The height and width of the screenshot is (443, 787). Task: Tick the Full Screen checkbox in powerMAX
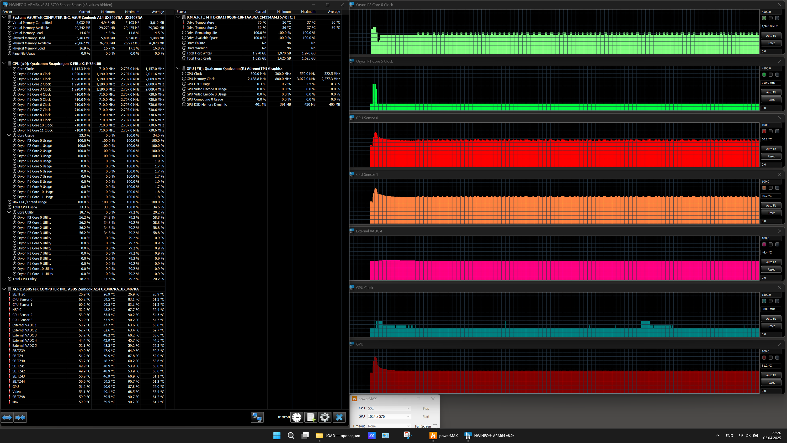point(435,426)
